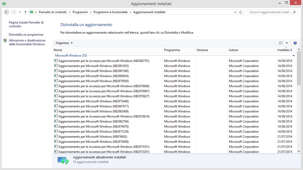The image size is (303, 170).
Task: Click icon of update KB2978668
Action: [56, 86]
